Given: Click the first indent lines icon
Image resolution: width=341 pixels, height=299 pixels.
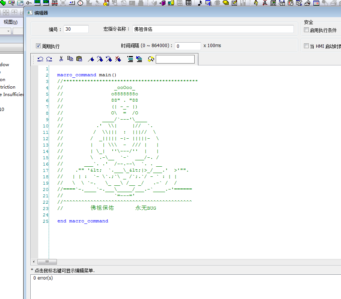Looking at the screenshot, I should 130,59.
